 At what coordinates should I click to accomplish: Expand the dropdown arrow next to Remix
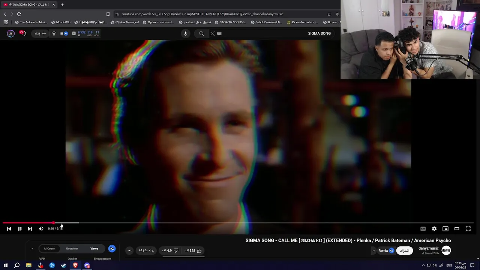(x=373, y=250)
